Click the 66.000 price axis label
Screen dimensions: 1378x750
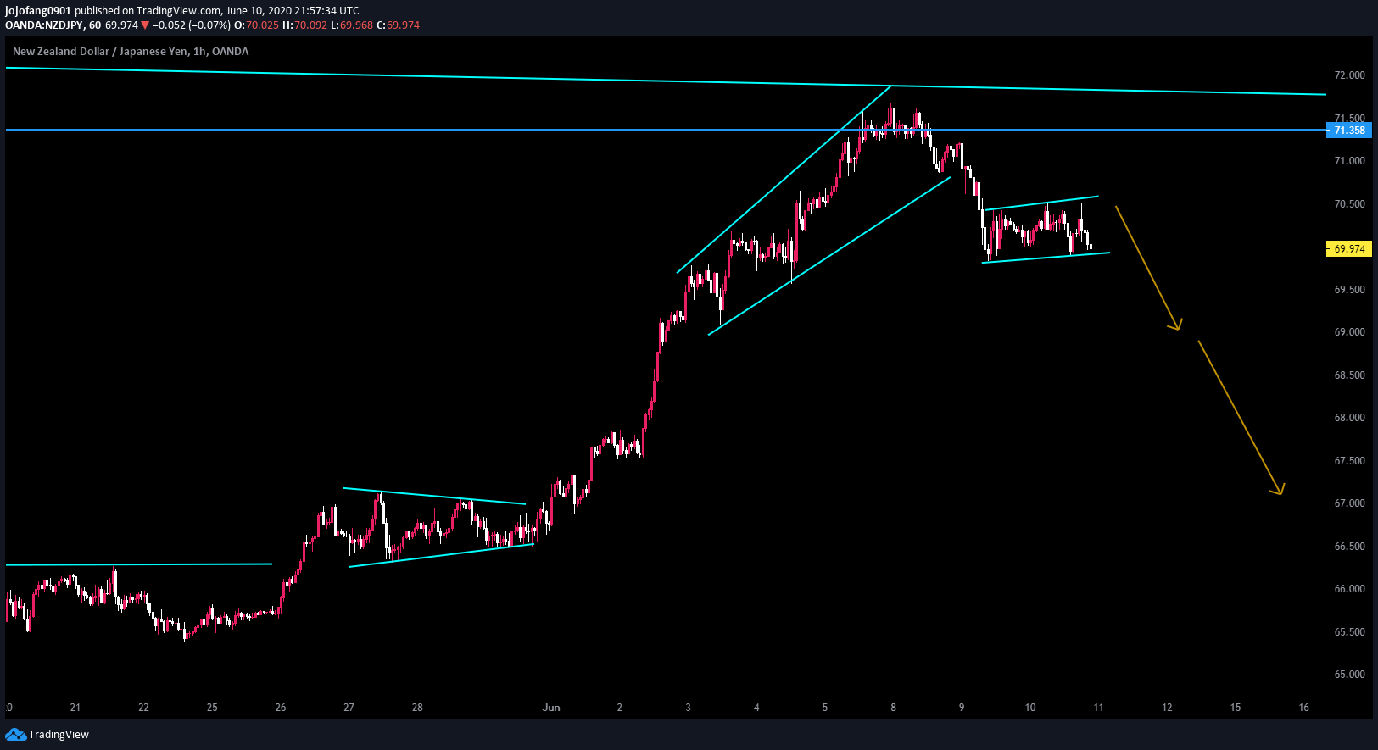coord(1349,589)
